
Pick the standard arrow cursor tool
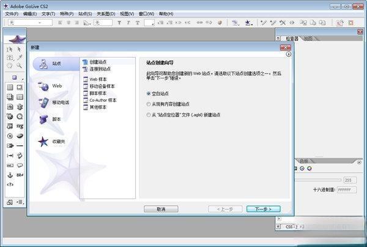pyautogui.click(x=19, y=49)
